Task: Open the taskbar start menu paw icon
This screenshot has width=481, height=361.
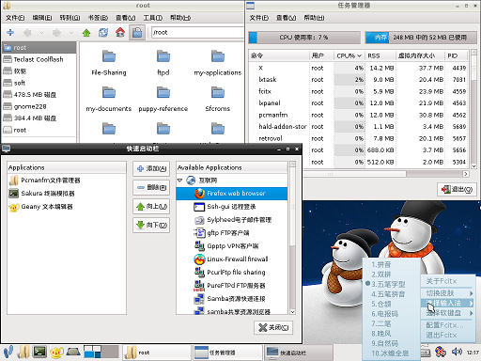Action: point(8,353)
